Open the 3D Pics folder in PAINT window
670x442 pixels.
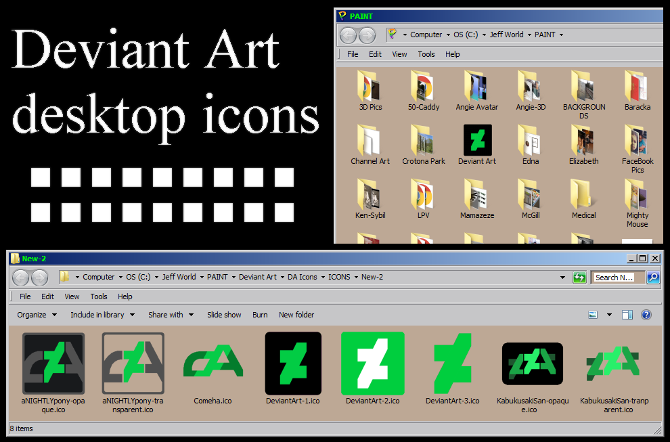tap(370, 90)
